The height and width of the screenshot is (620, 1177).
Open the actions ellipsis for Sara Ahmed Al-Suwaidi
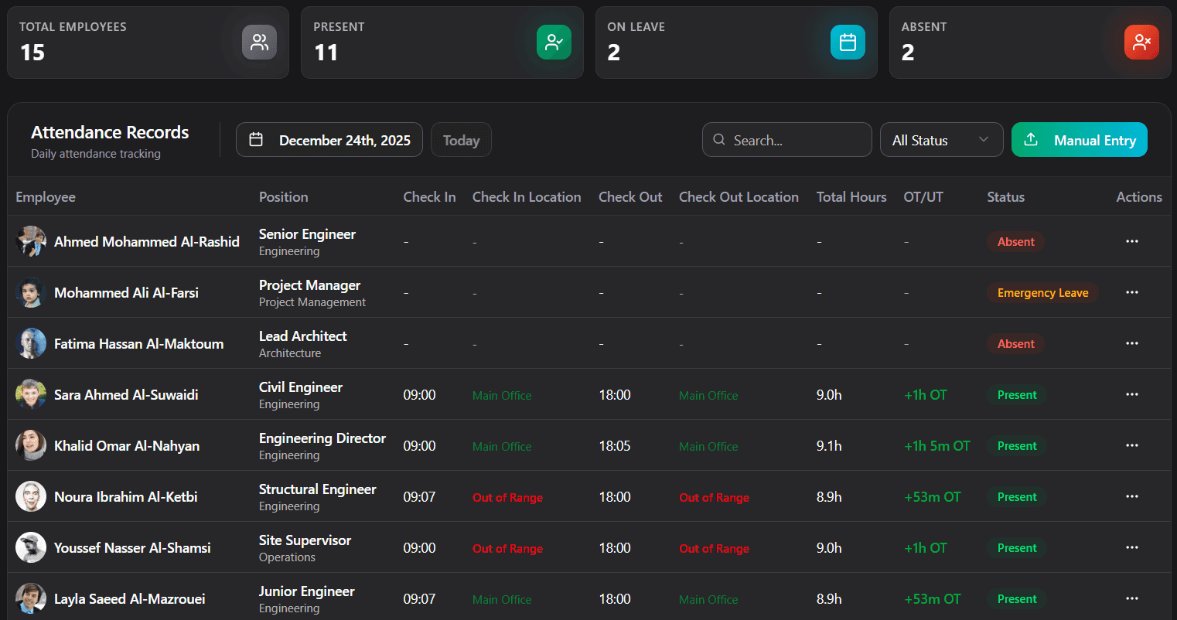coord(1132,394)
